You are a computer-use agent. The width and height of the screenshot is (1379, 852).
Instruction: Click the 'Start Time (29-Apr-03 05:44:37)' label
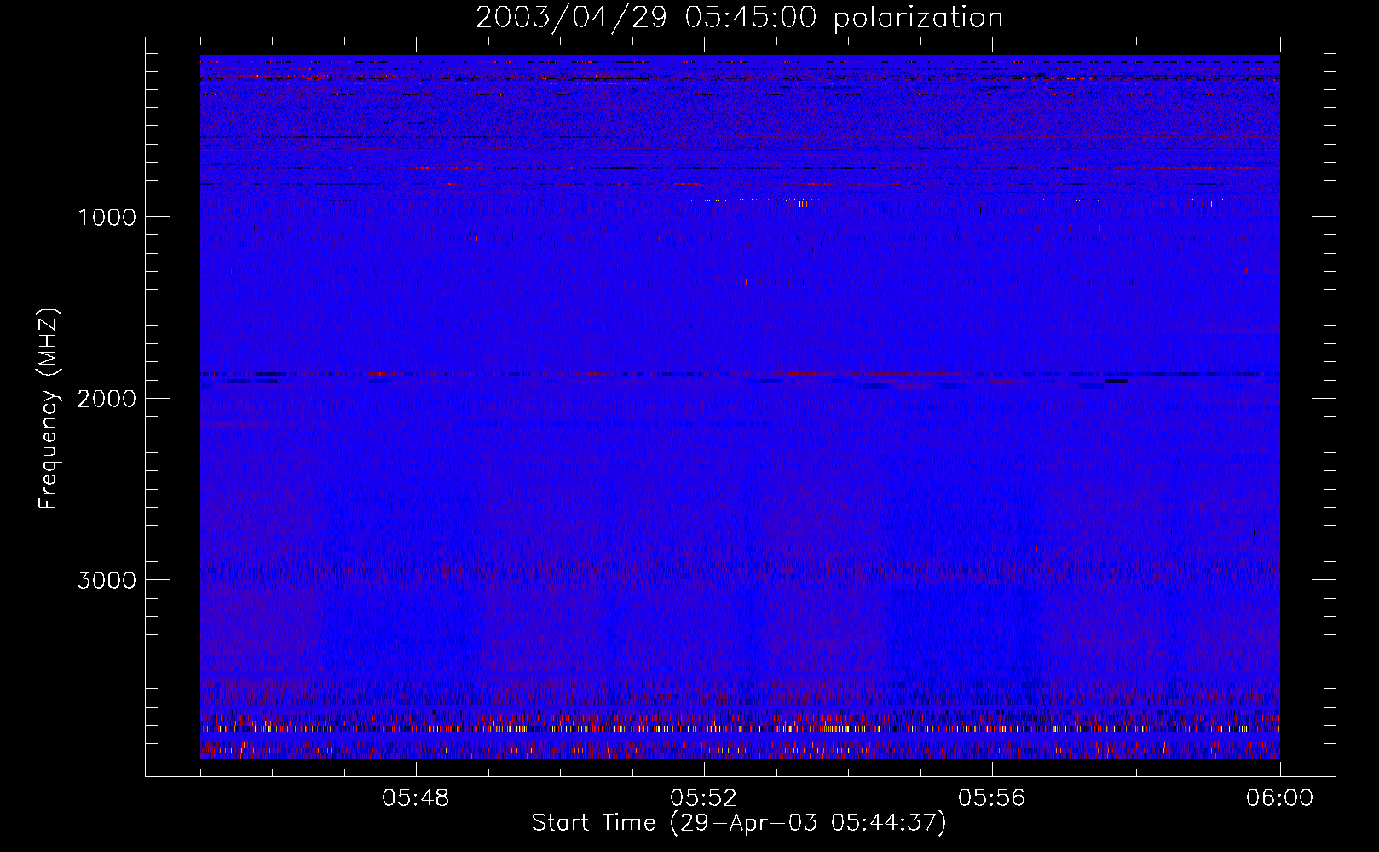point(739,823)
